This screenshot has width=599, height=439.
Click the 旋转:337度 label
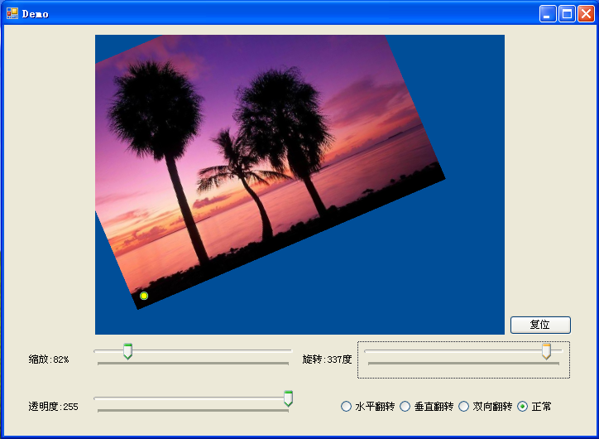[327, 359]
